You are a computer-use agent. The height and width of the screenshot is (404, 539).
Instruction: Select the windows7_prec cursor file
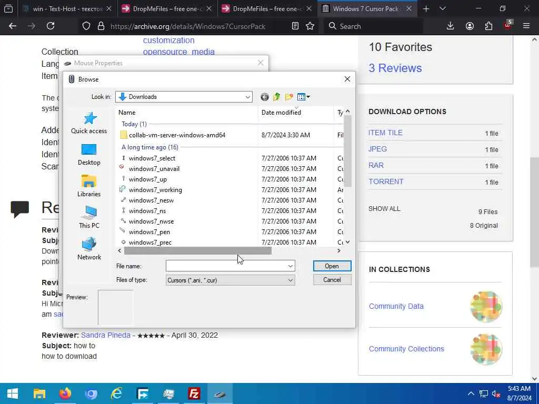tap(146, 242)
